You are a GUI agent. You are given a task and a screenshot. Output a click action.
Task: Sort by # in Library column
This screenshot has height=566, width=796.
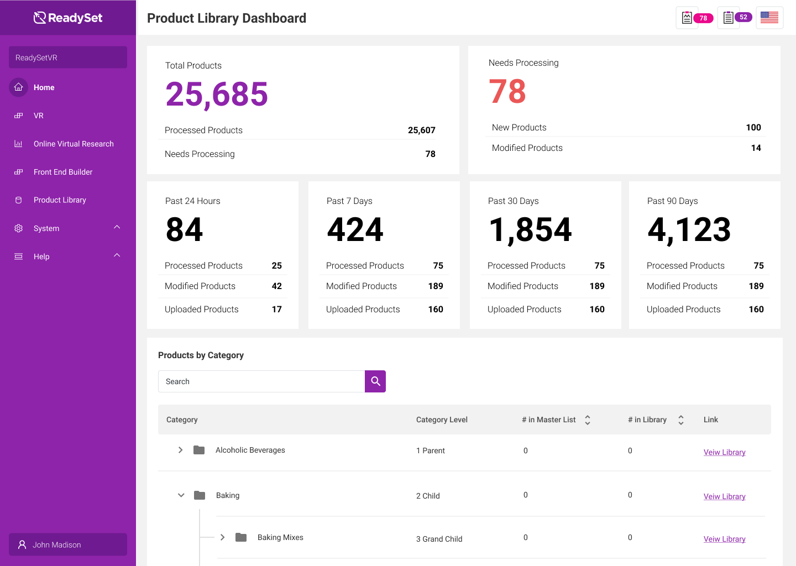[x=680, y=420]
